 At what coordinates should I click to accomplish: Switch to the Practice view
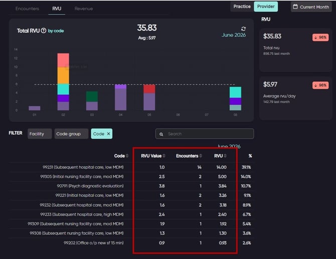tap(242, 7)
